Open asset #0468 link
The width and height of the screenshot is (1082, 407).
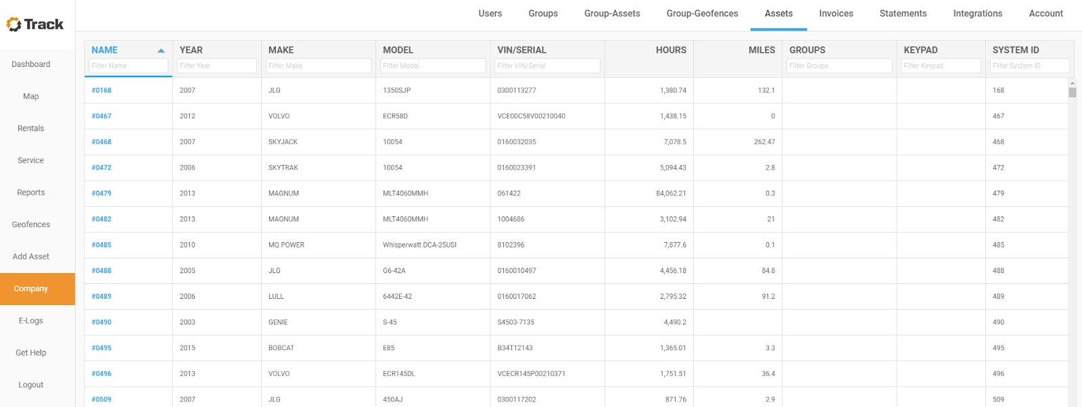point(101,142)
